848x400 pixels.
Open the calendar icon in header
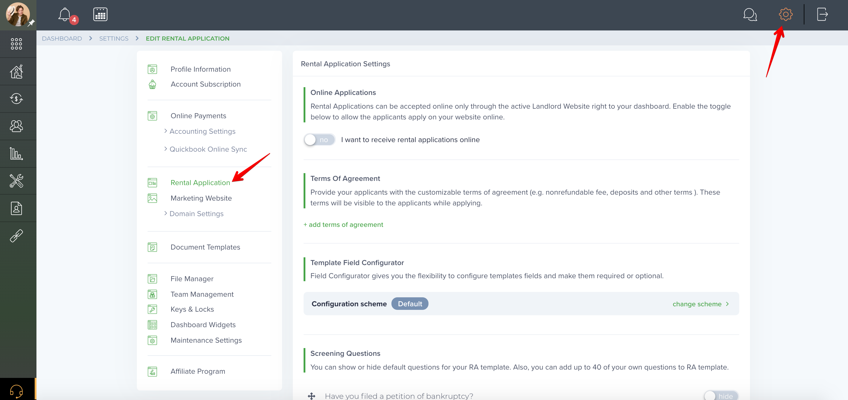[x=100, y=14]
